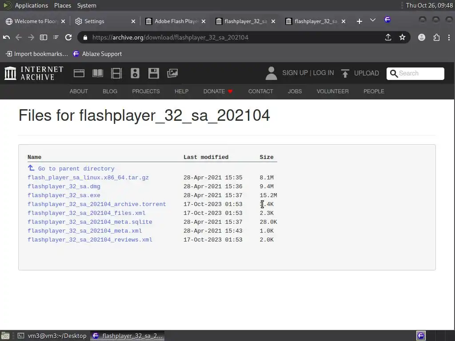Viewport: 455px width, 341px height.
Task: Click the UPLOAD link text
Action: click(x=366, y=73)
